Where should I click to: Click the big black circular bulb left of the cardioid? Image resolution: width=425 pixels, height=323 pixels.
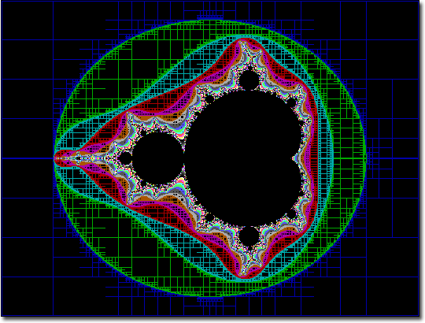[x=158, y=159]
